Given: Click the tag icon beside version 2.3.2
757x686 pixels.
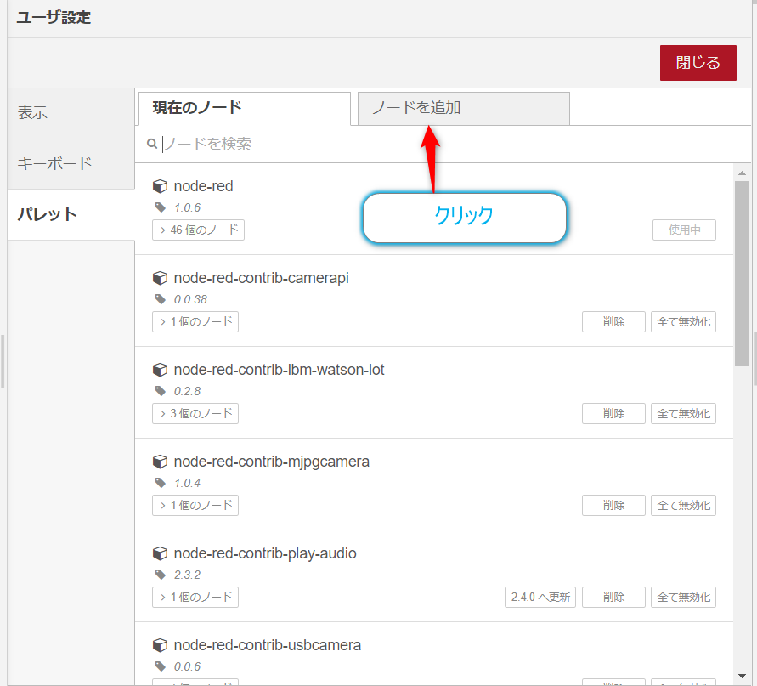Looking at the screenshot, I should pyautogui.click(x=161, y=575).
